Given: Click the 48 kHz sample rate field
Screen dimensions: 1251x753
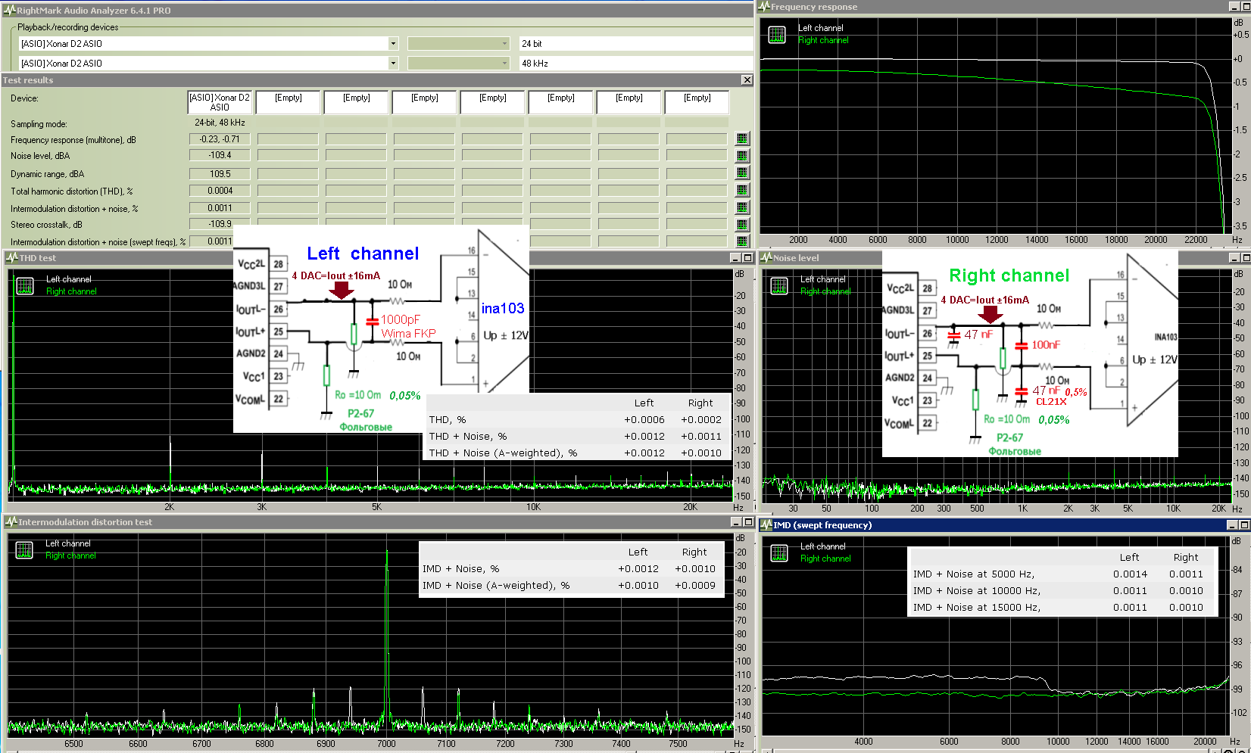Looking at the screenshot, I should coord(636,64).
